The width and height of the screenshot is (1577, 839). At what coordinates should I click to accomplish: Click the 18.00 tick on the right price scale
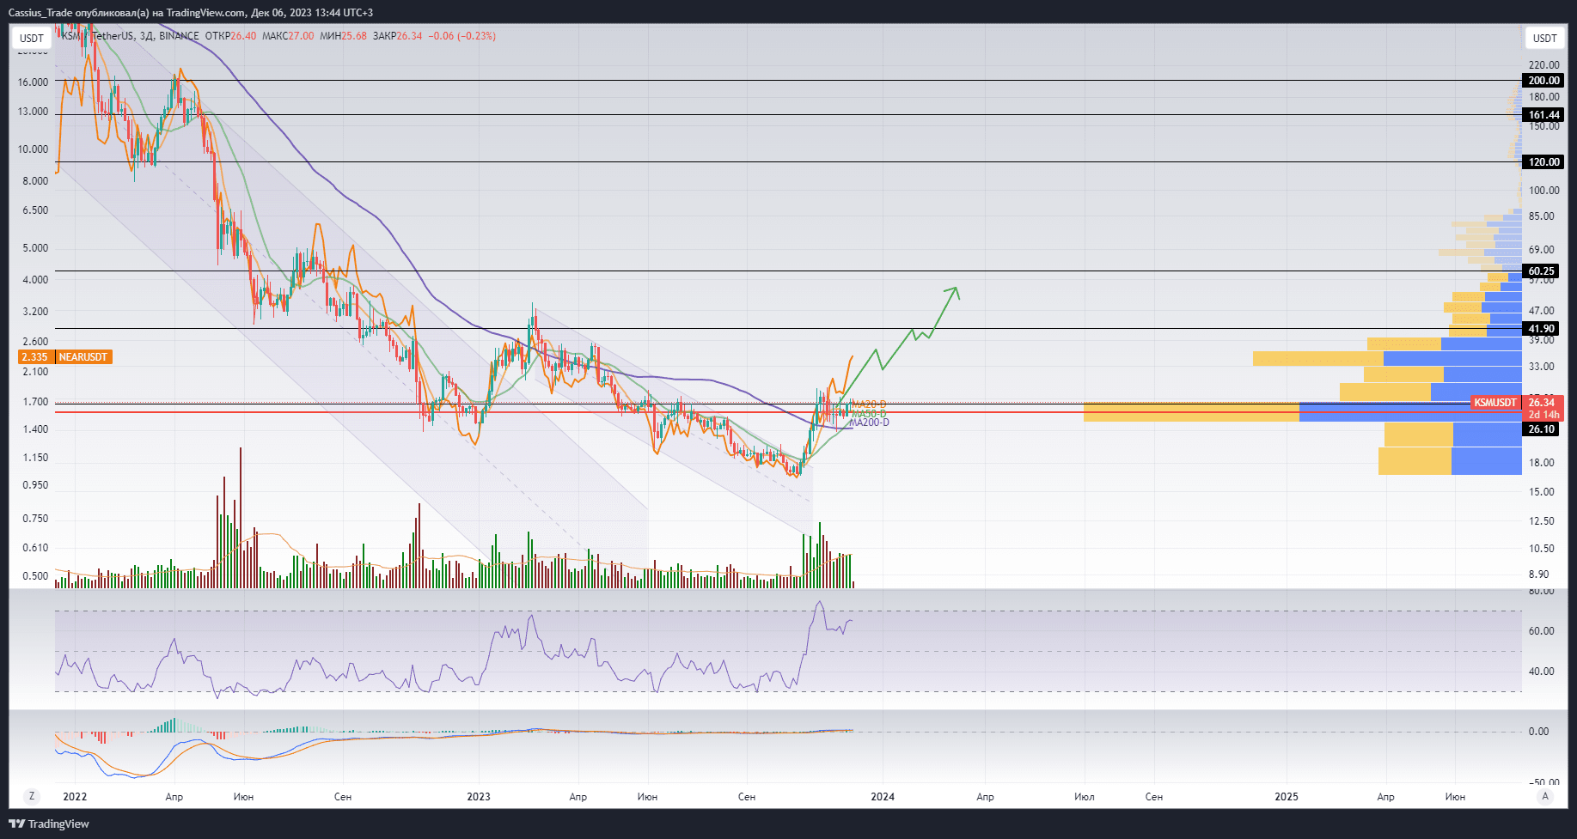1542,463
